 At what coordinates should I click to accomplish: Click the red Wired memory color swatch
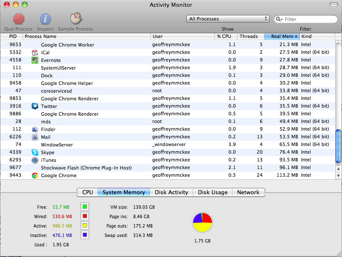click(85, 216)
